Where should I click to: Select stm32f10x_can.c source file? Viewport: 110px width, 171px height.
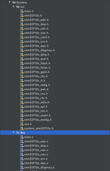point(36,150)
